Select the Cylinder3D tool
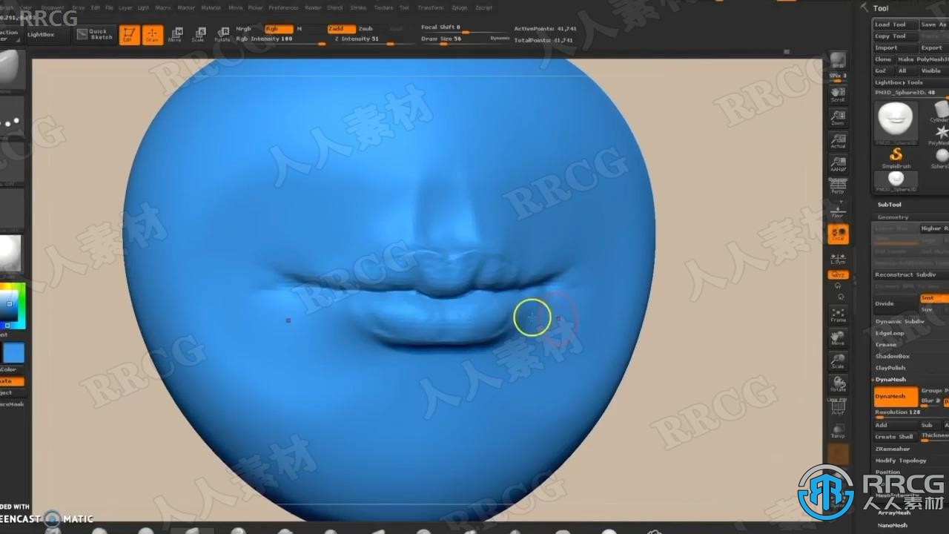 [939, 113]
